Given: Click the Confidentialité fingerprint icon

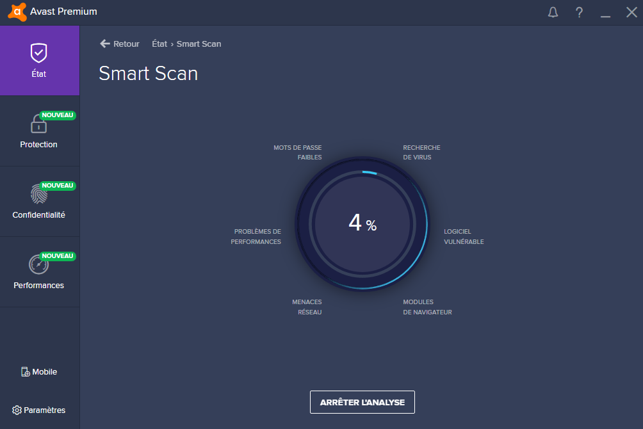Looking at the screenshot, I should pyautogui.click(x=38, y=193).
